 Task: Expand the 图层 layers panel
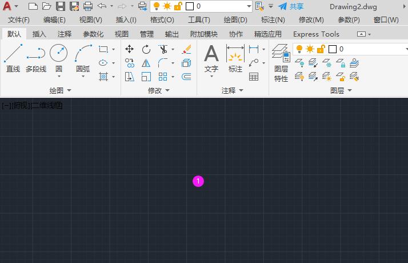coord(341,90)
